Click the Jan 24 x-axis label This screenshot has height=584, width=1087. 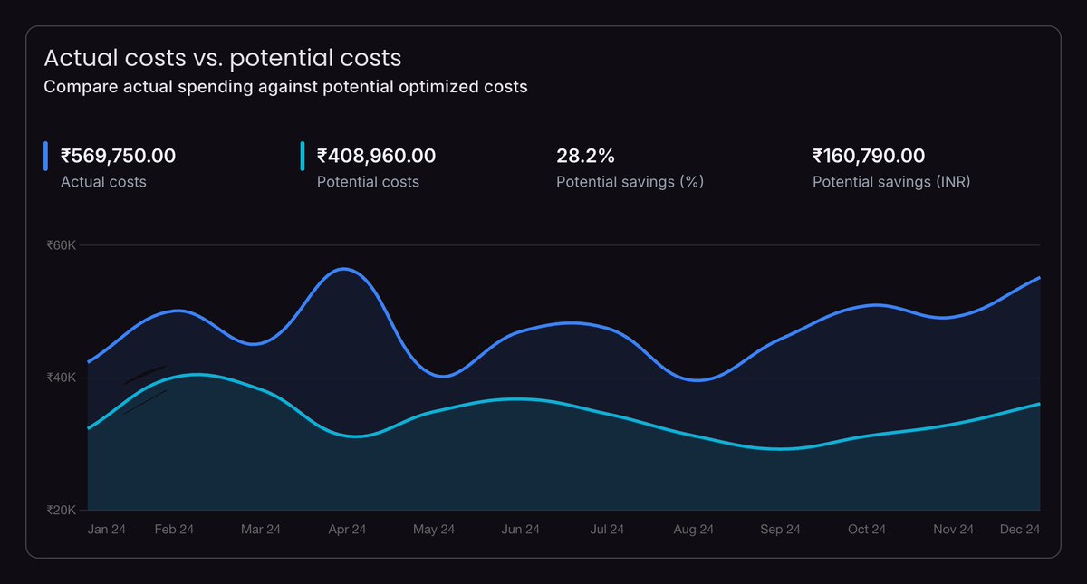coord(107,530)
